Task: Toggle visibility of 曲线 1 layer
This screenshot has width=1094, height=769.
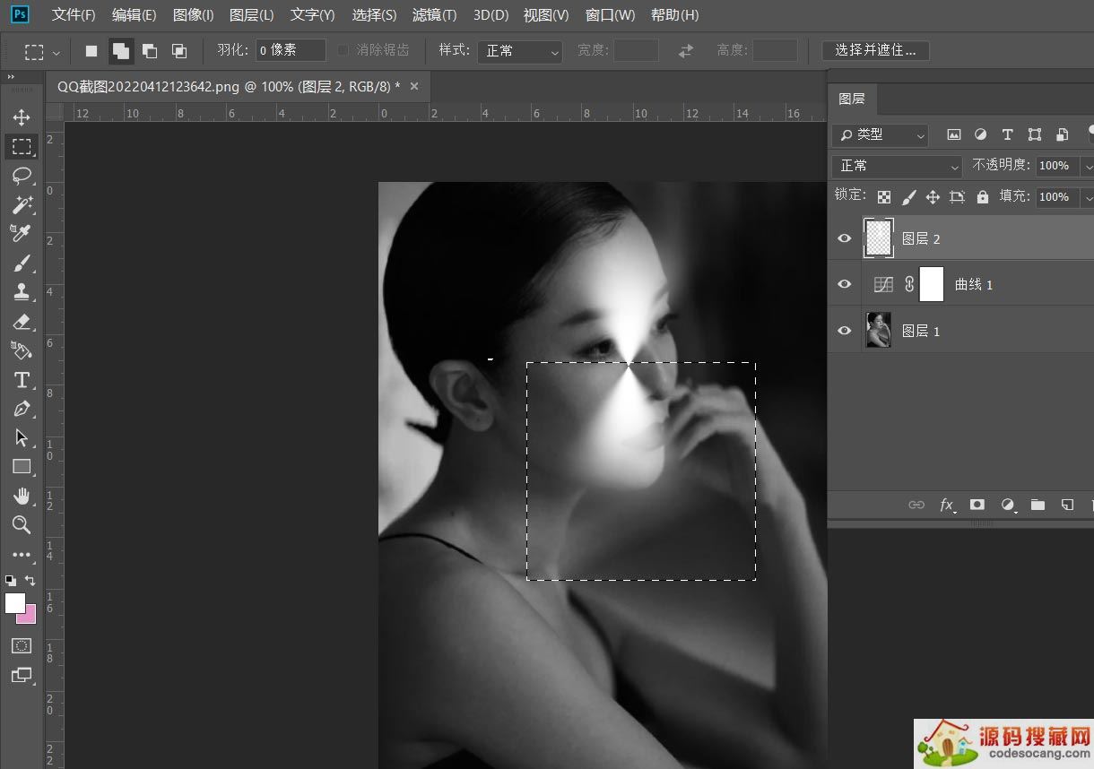Action: pos(844,284)
